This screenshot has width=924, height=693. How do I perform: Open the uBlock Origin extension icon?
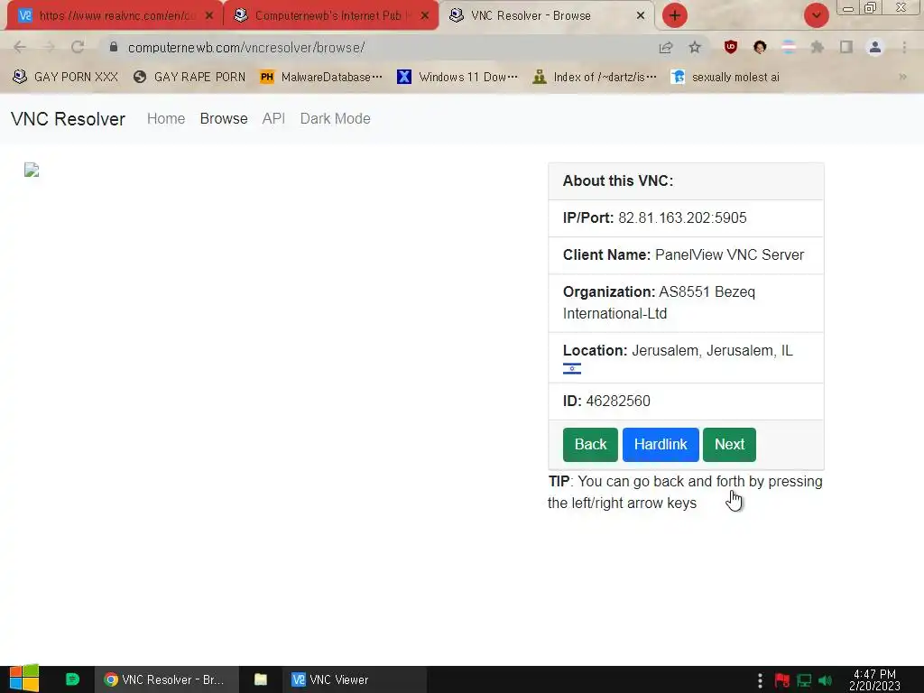point(731,47)
